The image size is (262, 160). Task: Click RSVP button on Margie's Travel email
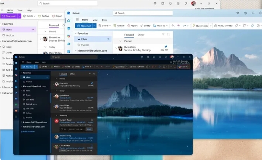pos(89,129)
